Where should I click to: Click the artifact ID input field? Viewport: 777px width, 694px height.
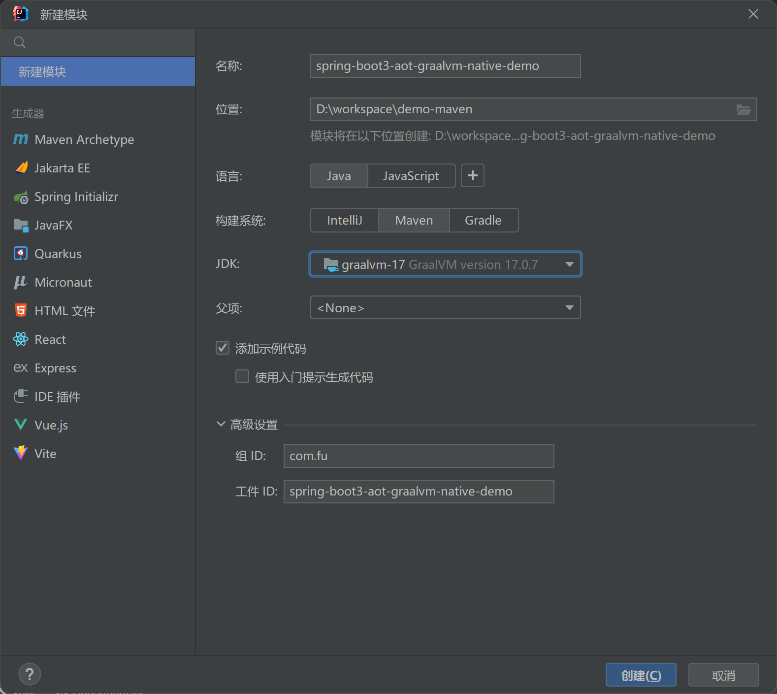coord(419,492)
